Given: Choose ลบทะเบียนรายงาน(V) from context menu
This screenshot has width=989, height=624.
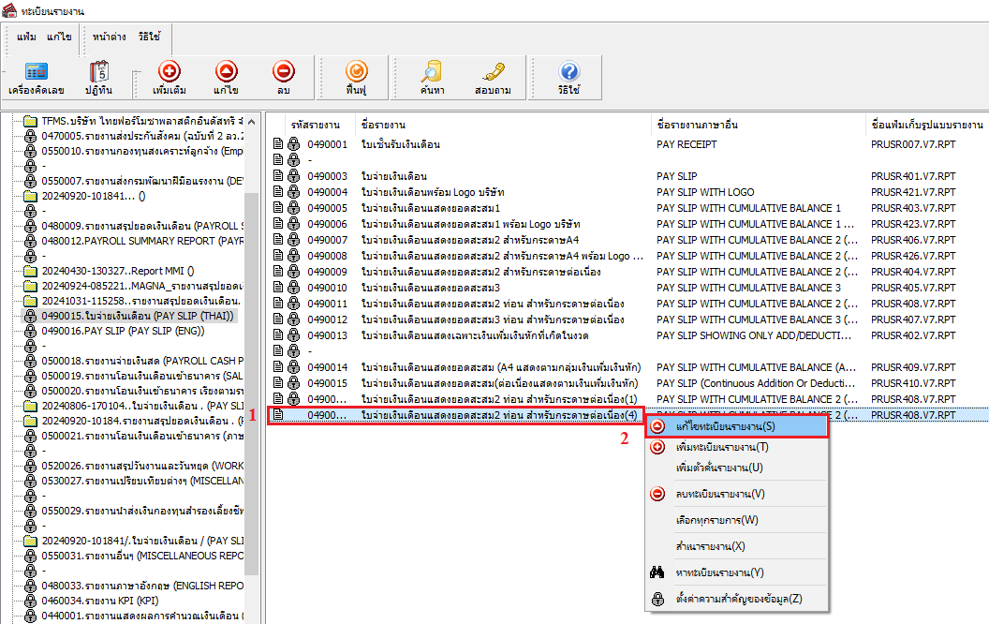Looking at the screenshot, I should pyautogui.click(x=719, y=494).
